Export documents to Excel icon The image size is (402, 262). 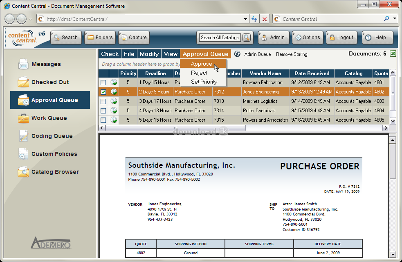tap(393, 53)
